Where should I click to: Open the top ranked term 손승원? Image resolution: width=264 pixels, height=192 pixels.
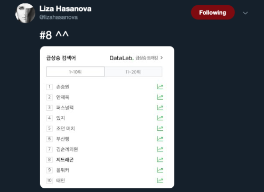(63, 87)
